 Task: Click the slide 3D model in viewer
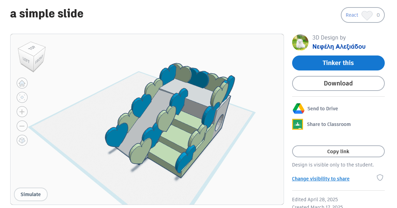170,119
